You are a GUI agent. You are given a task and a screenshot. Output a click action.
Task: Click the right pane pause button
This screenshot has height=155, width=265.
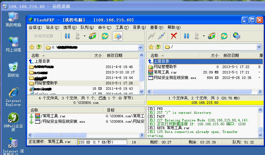(186, 36)
